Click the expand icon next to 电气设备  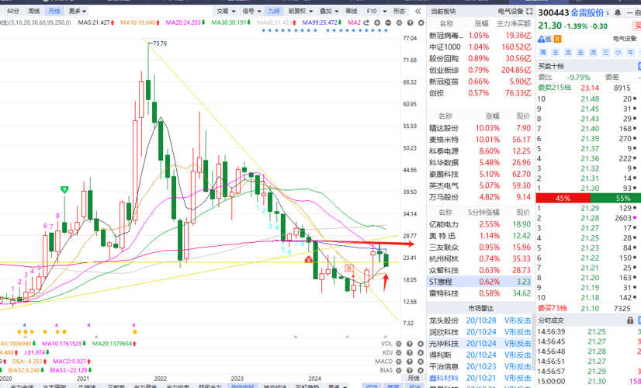click(x=529, y=12)
